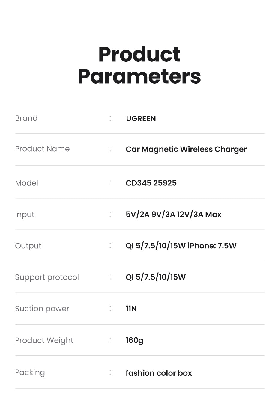Image resolution: width=279 pixels, height=403 pixels.
Task: Select the "fashion color box" text
Action: point(159,373)
